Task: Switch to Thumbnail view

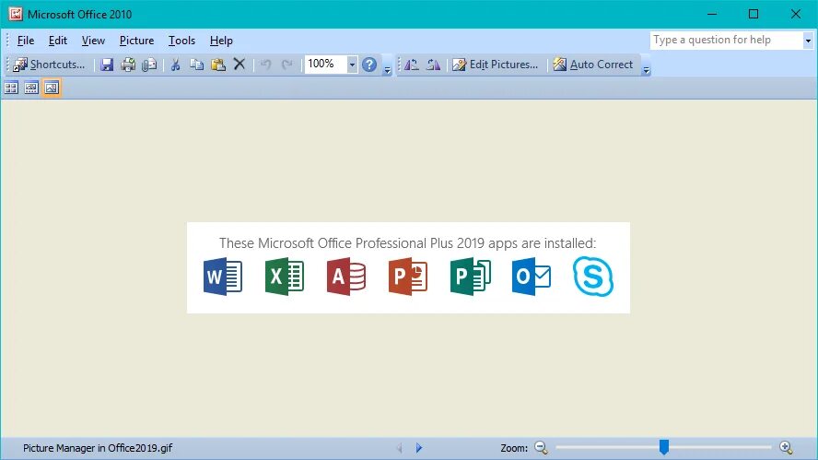Action: pos(11,88)
